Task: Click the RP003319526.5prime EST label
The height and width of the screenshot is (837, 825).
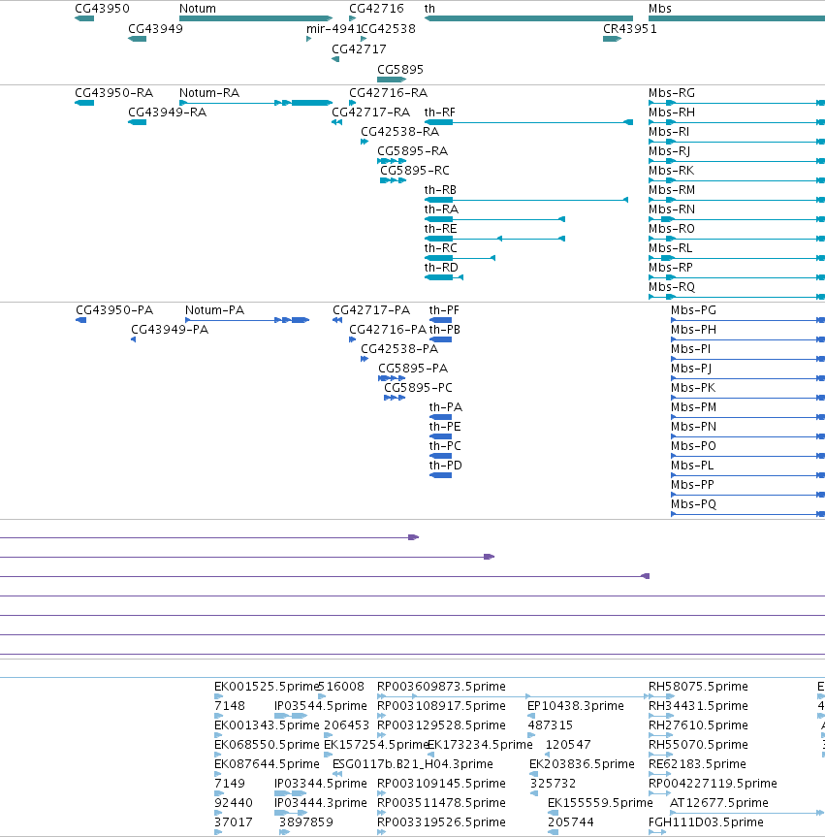Action: coord(441,822)
